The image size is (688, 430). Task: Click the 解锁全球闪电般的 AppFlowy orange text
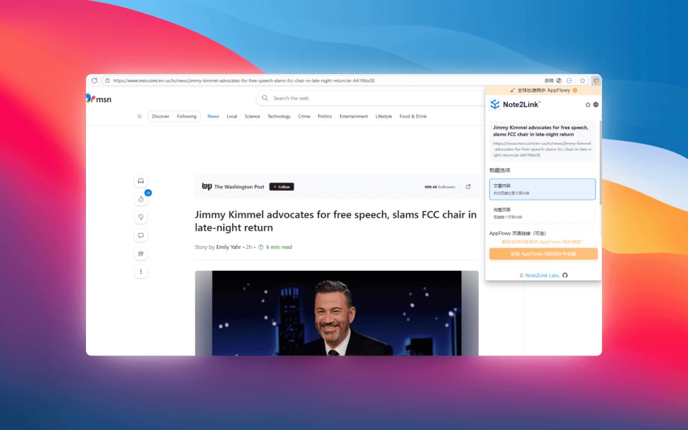[x=542, y=242]
